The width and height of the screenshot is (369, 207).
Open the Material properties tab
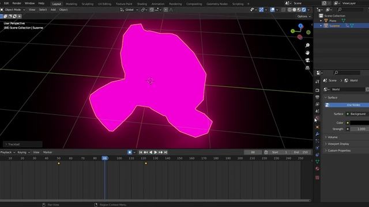[x=317, y=168]
